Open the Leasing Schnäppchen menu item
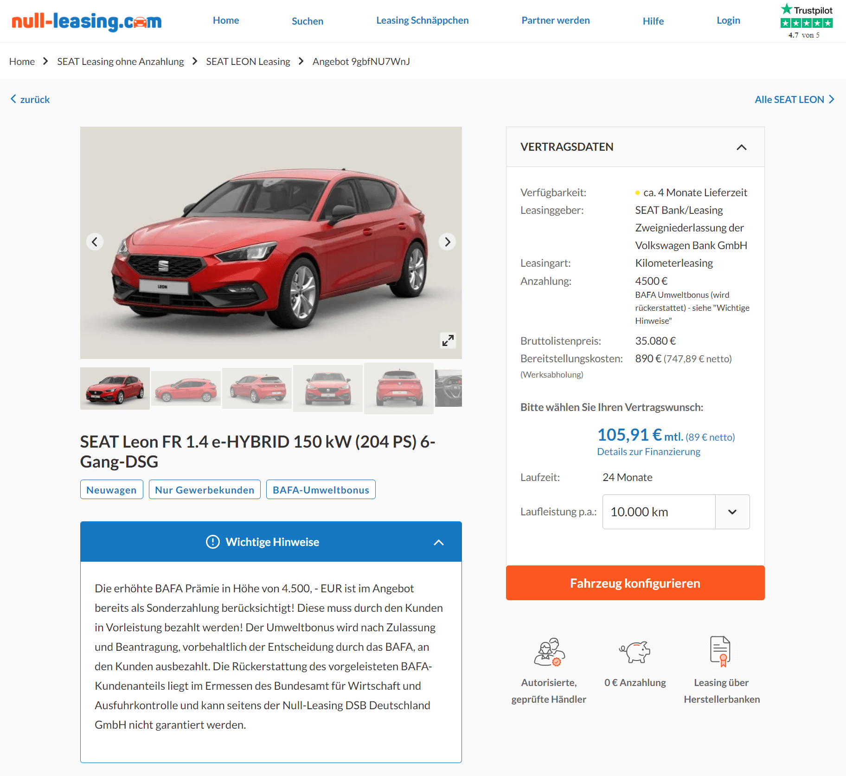Image resolution: width=846 pixels, height=776 pixels. (x=422, y=20)
